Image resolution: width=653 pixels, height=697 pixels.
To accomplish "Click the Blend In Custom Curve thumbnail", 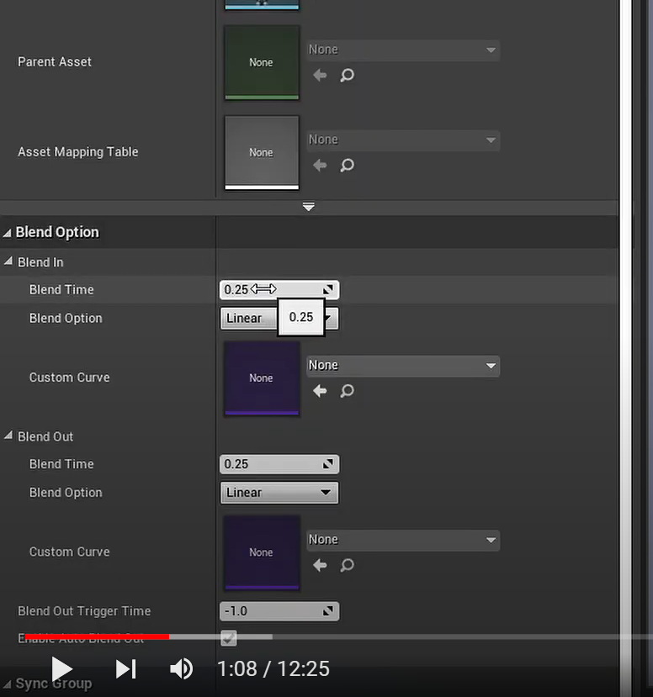I will tap(262, 378).
